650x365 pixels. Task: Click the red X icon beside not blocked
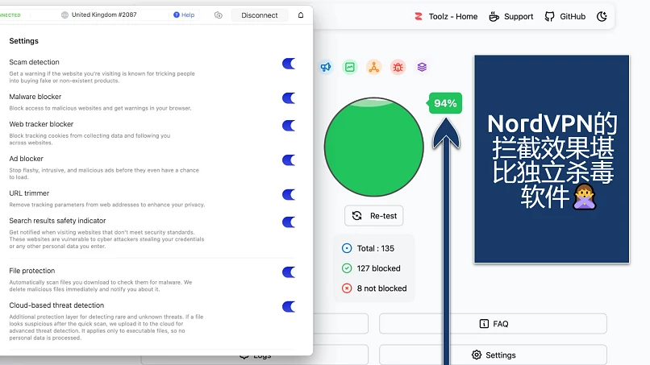347,288
